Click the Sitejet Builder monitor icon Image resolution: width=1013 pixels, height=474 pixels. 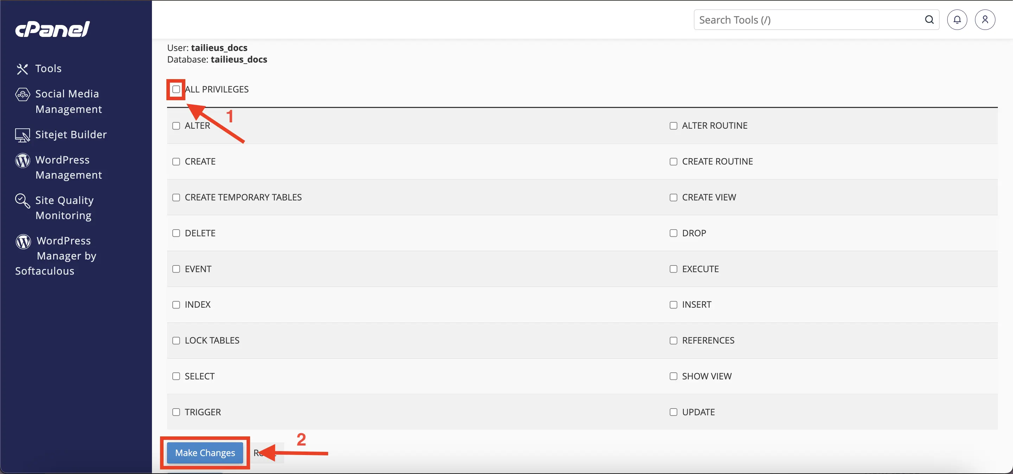pyautogui.click(x=23, y=135)
